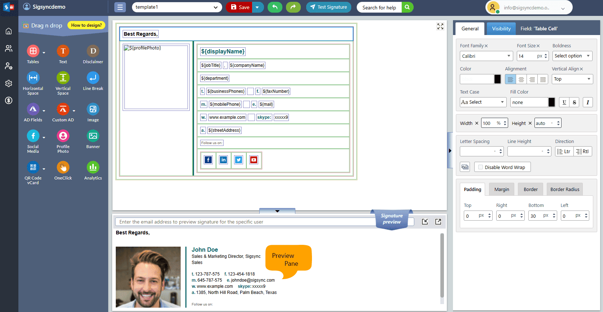Click the black Fill Color swatch
Image resolution: width=603 pixels, height=312 pixels.
tap(551, 102)
